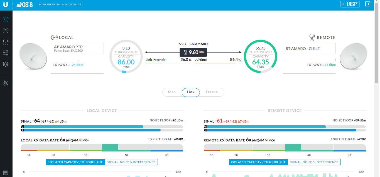The image size is (380, 177).
Task: Click the CN.AMARO SSID value
Action: 198,44
